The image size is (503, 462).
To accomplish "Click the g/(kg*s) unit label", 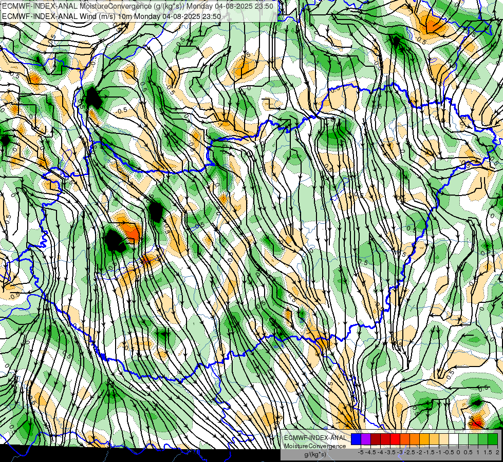I will click(x=315, y=454).
